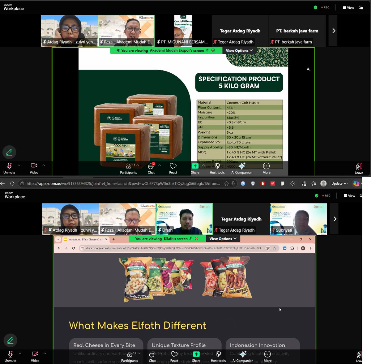The image size is (371, 364).
Task: Select Subriyati participant thumbnail
Action: click(298, 219)
